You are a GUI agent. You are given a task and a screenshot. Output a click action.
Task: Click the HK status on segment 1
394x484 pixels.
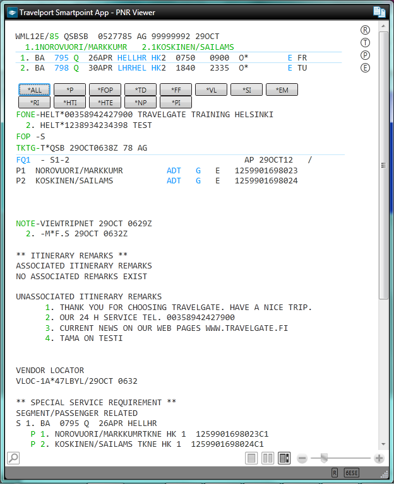[x=156, y=58]
